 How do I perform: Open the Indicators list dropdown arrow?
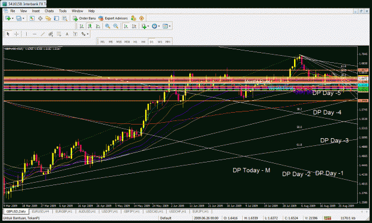point(148,26)
